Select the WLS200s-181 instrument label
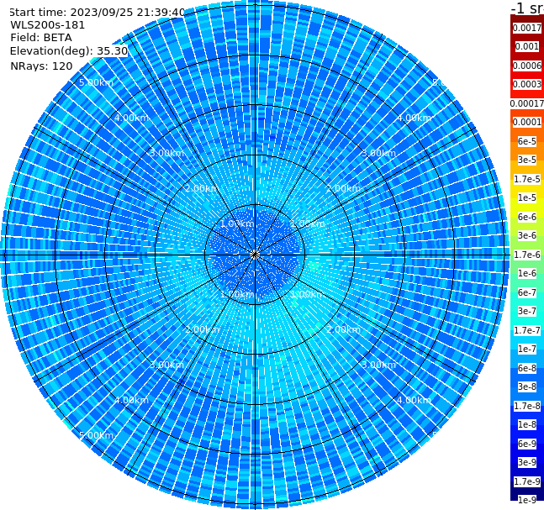Viewport: 544px width, 510px height. (48, 25)
